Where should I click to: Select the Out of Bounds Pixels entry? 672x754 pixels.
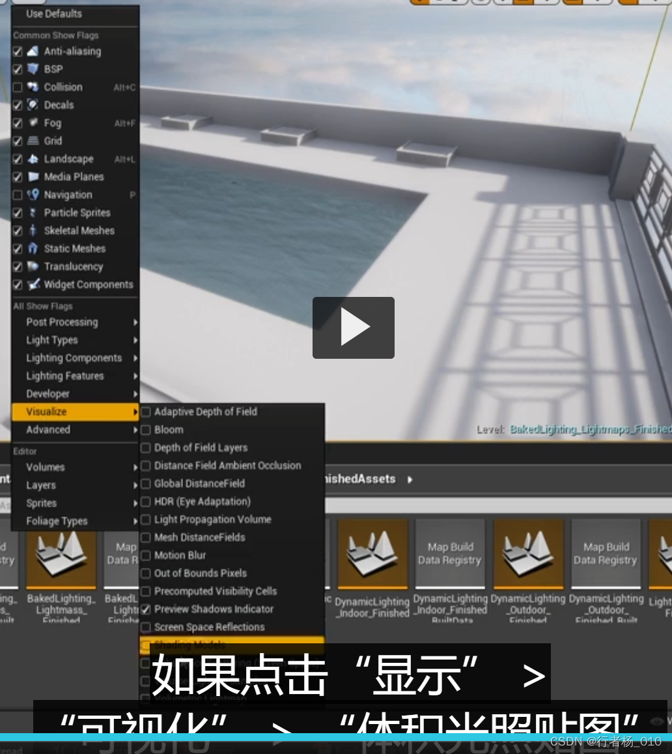[232, 573]
